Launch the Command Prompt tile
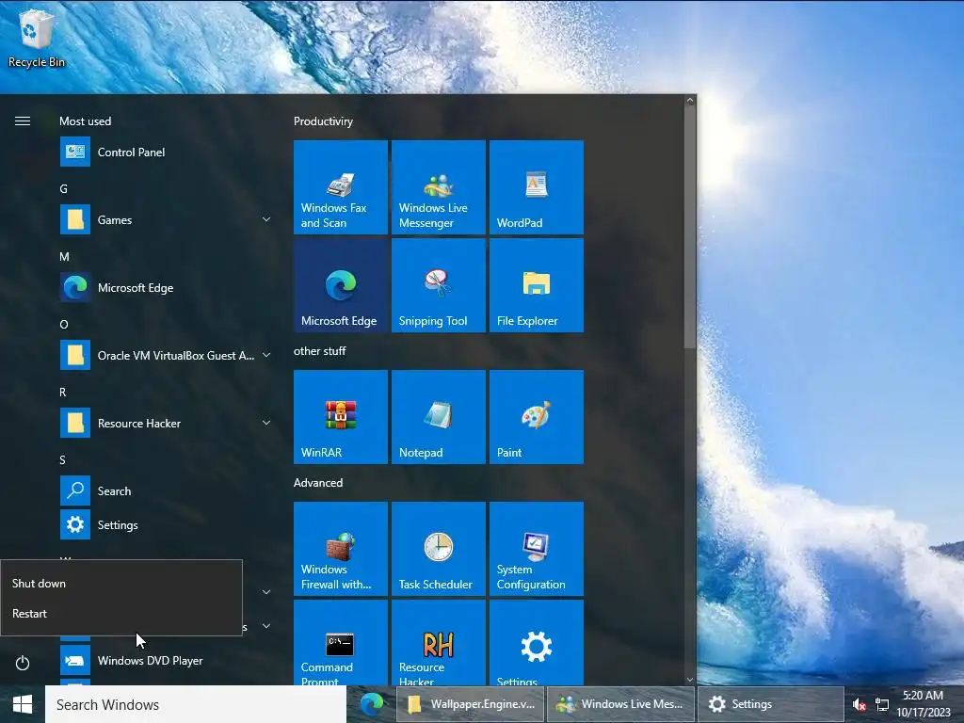Screen dimensions: 964x723 click(341, 642)
